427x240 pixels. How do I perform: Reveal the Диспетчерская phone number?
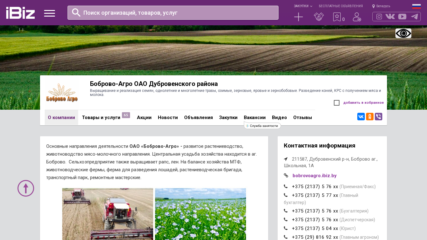pos(315,220)
